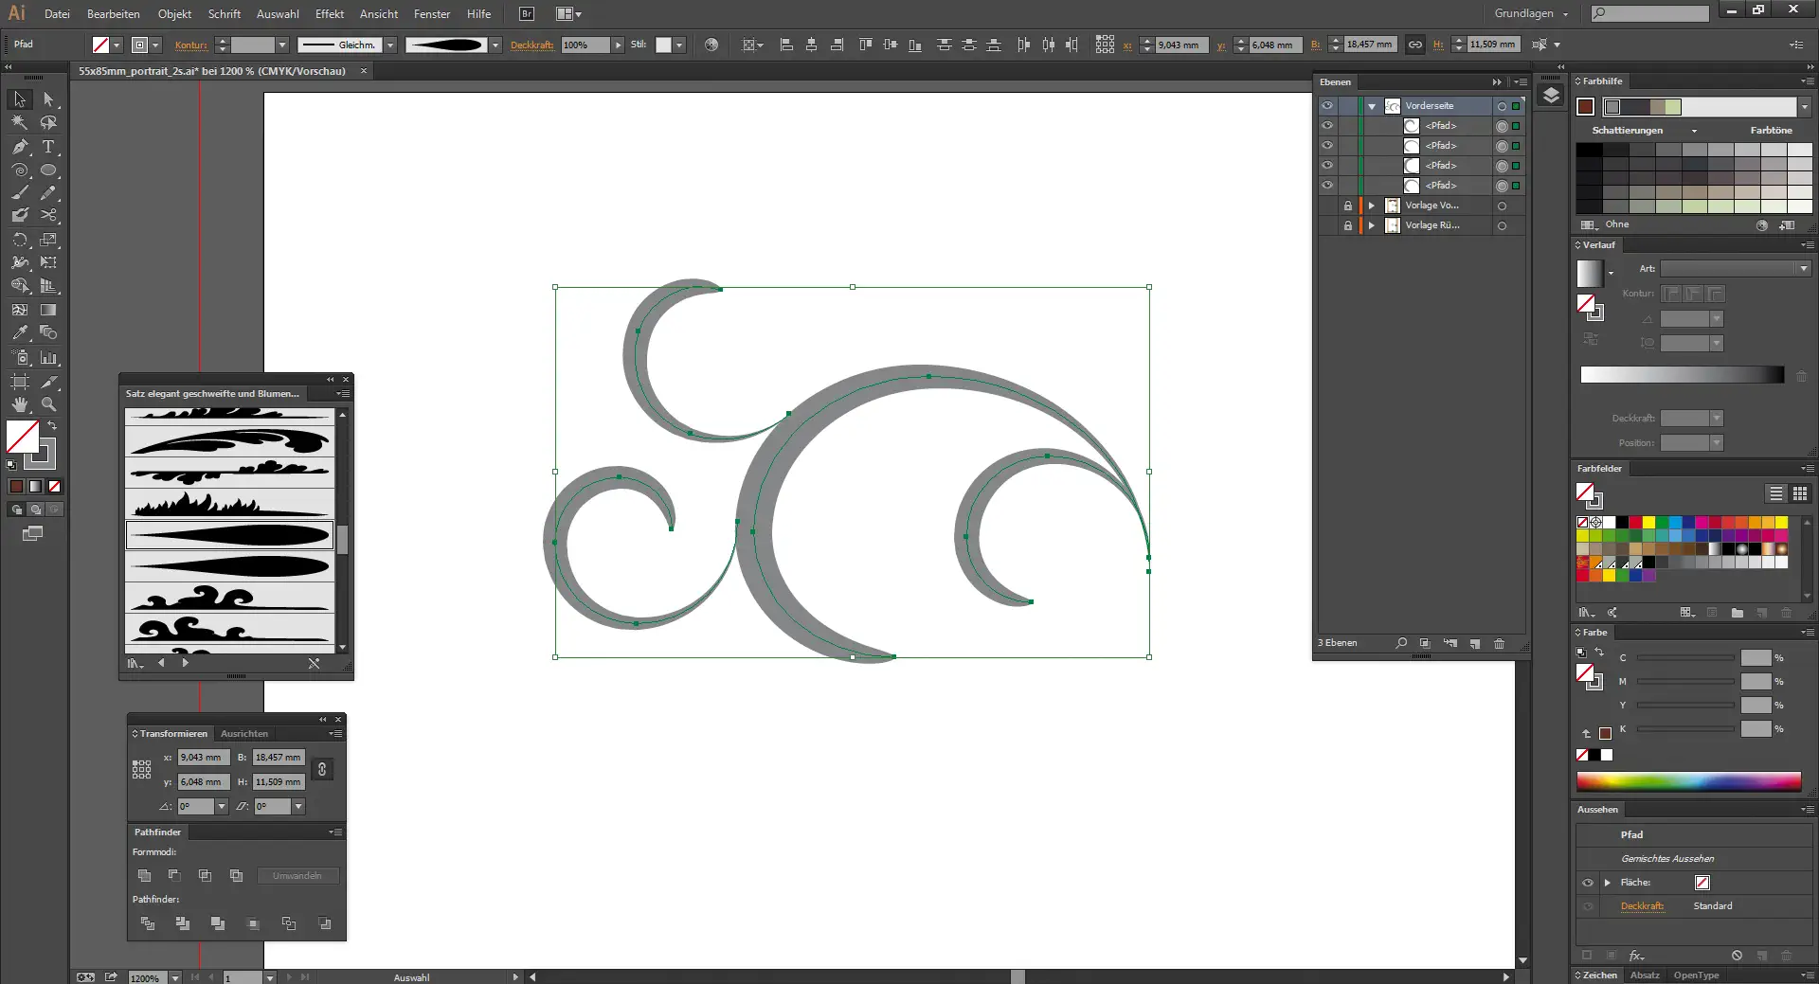1819x984 pixels.
Task: Click the color spectrum bar in Farbe panel
Action: [x=1688, y=781]
